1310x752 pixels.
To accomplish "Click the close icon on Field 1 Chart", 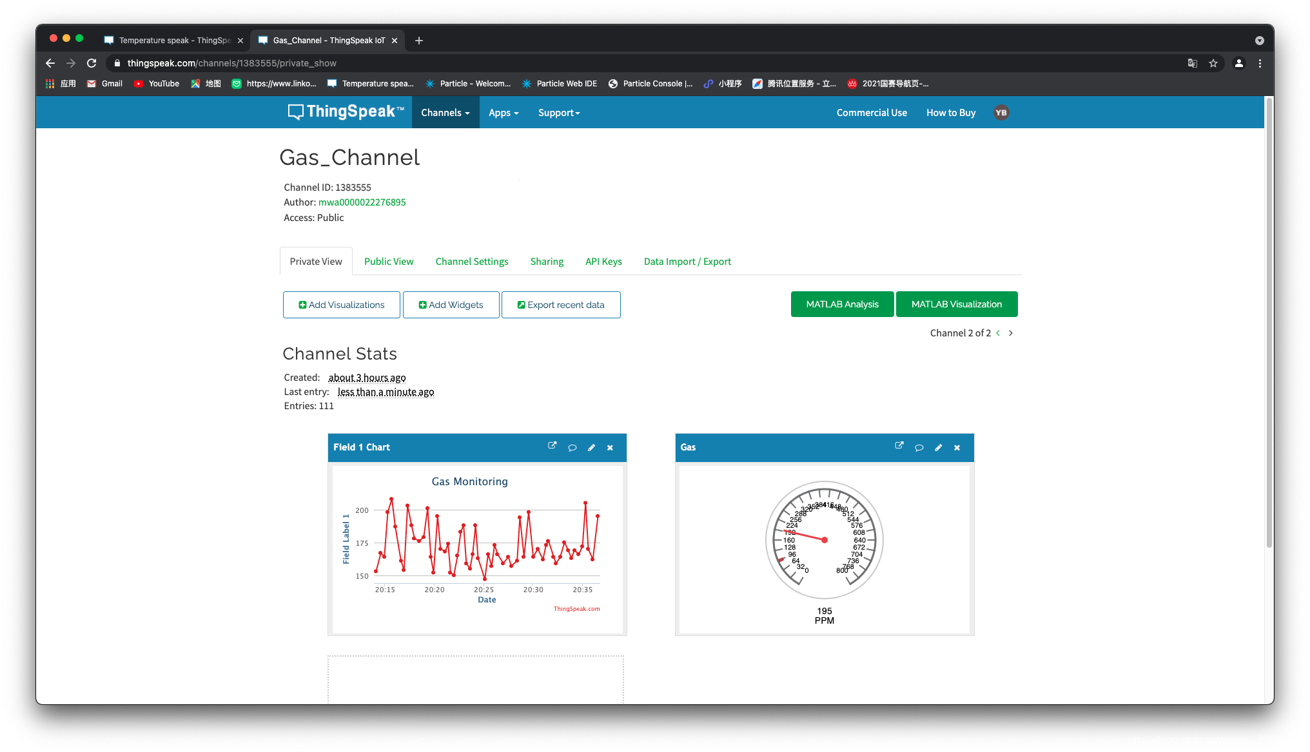I will [611, 447].
